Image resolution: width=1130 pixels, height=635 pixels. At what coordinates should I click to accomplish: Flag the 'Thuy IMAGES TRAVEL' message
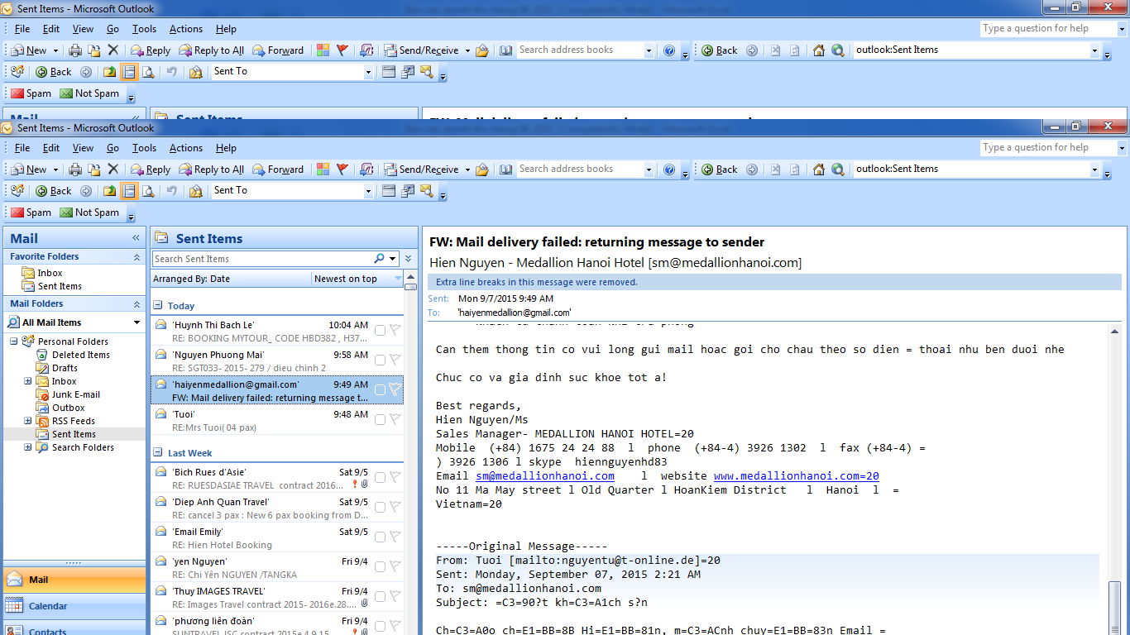click(395, 596)
